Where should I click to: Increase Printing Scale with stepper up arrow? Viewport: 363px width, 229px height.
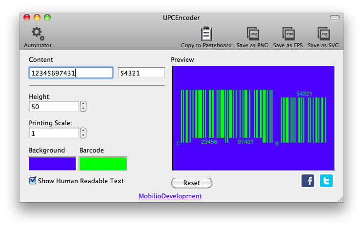[83, 130]
